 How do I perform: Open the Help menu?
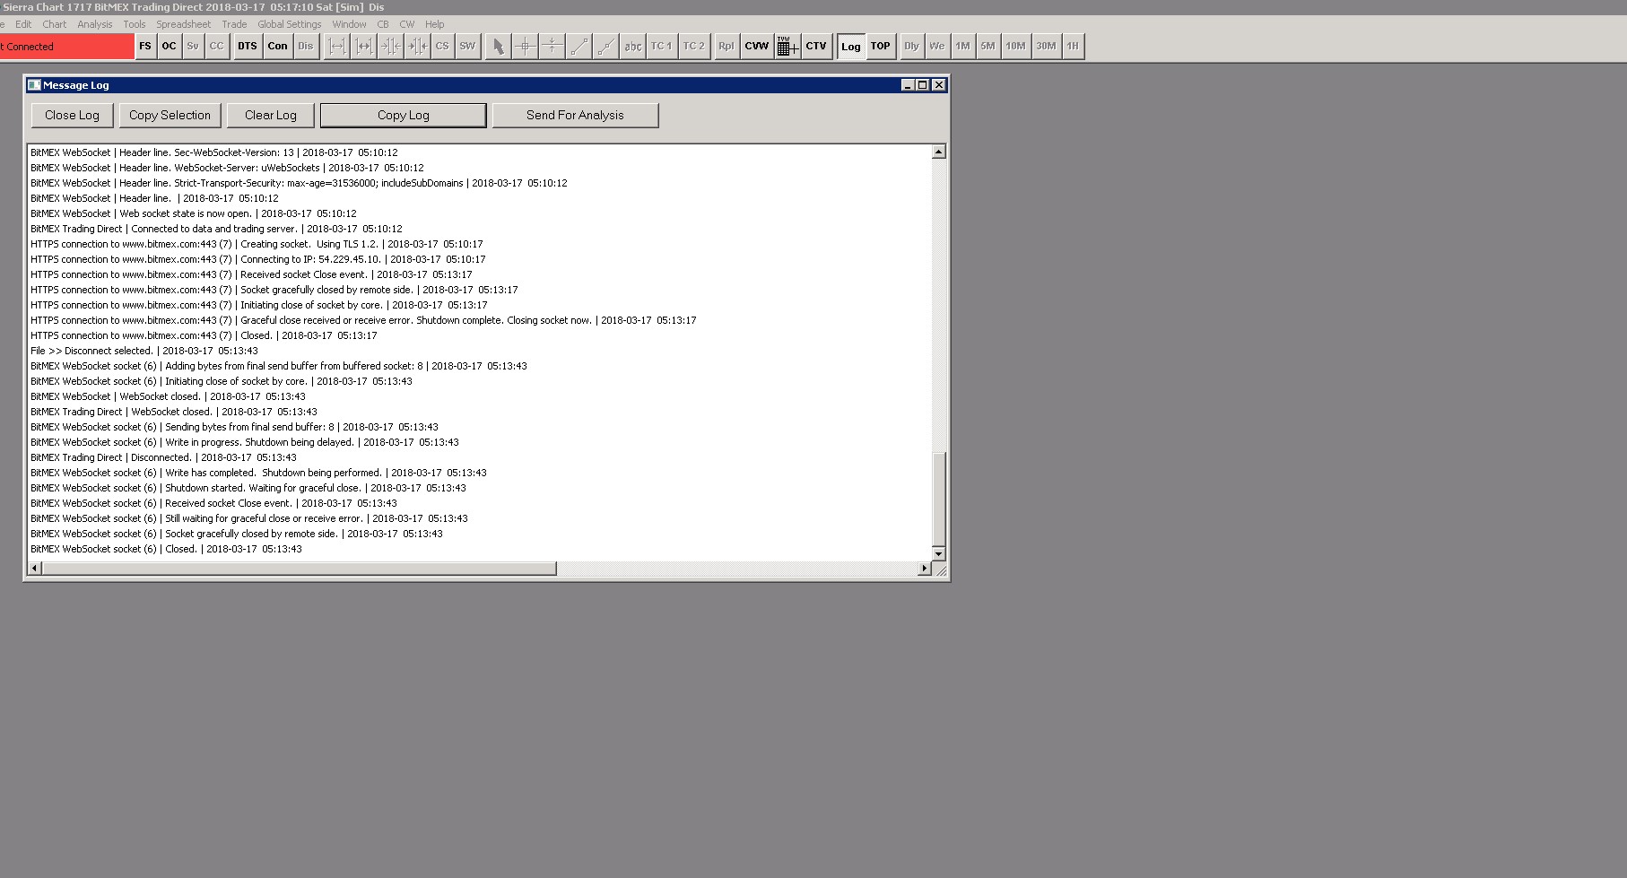click(435, 24)
